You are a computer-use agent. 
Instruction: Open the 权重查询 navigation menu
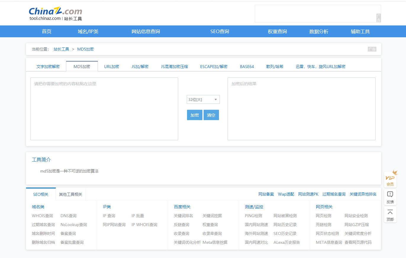tap(277, 31)
